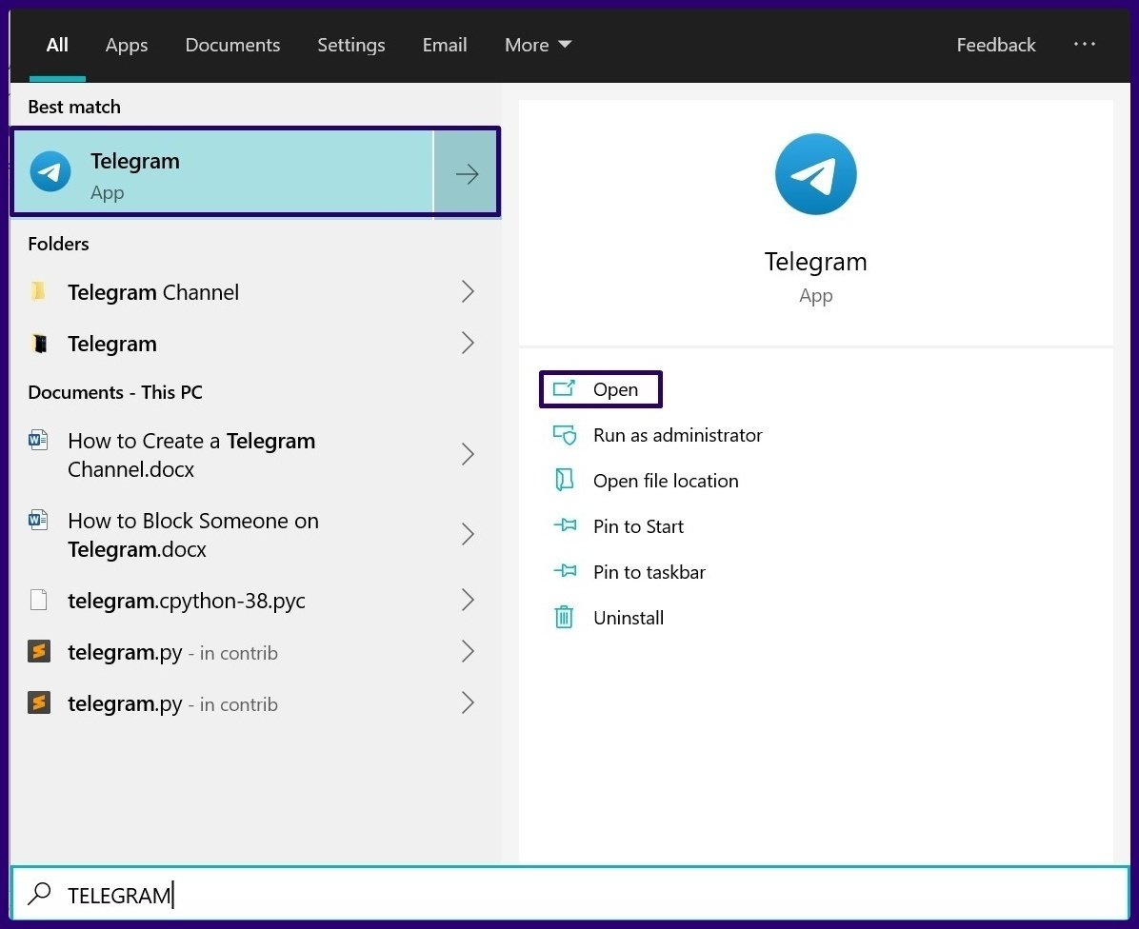Click in the TELEGRAM search text field
Image resolution: width=1139 pixels, height=929 pixels.
pyautogui.click(x=569, y=894)
